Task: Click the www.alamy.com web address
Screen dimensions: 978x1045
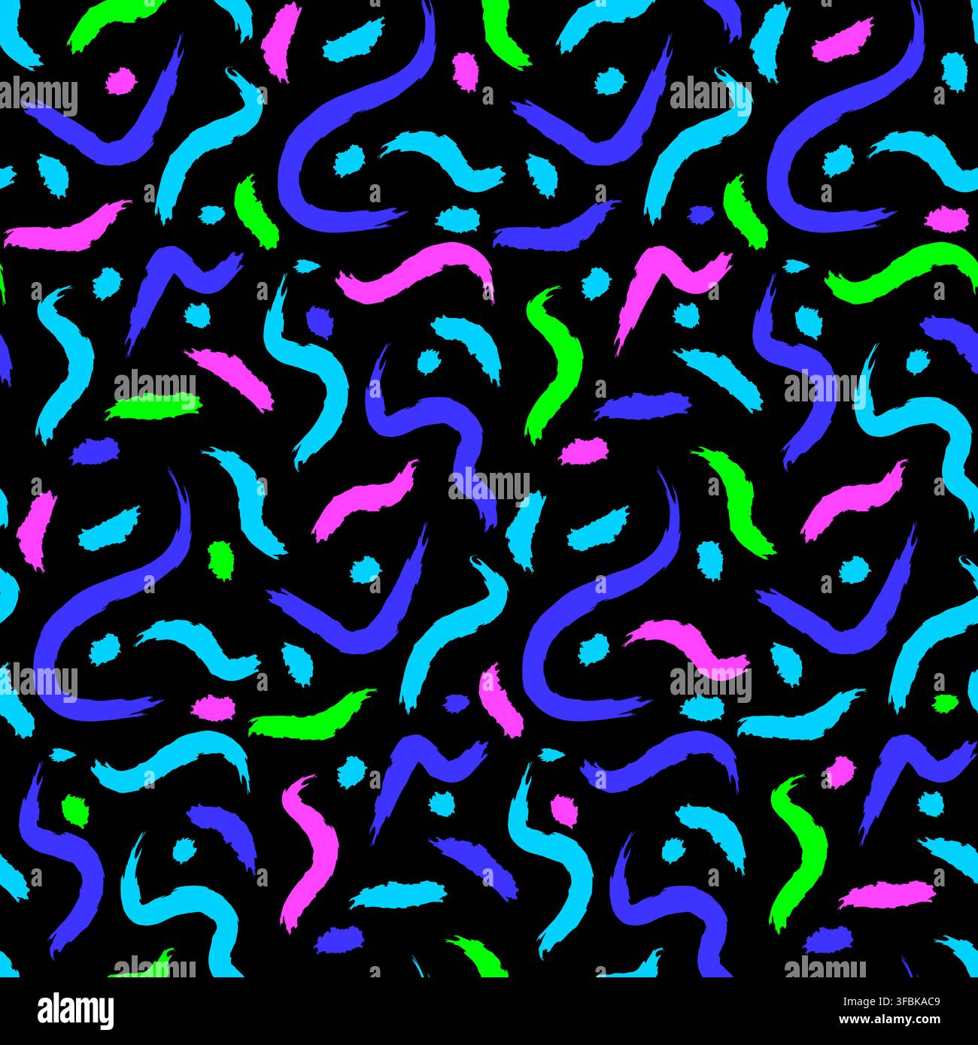Action: (889, 1022)
